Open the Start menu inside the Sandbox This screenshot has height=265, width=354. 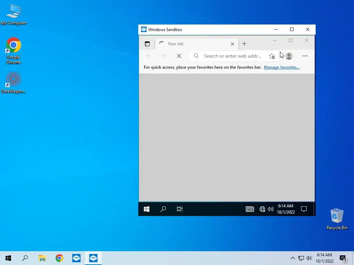(147, 209)
